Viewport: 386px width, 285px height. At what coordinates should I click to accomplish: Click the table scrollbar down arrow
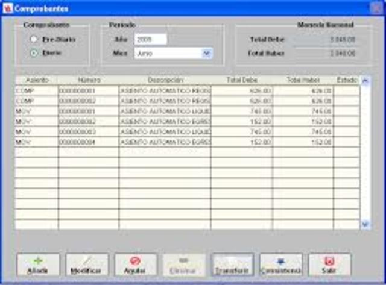365,224
